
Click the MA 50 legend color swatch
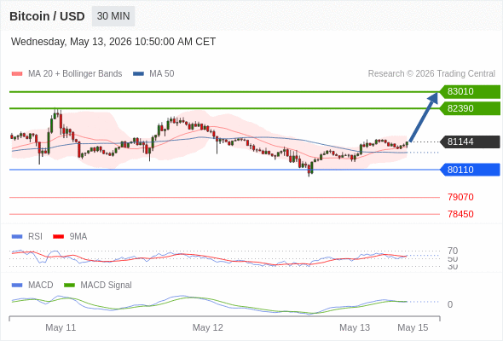pos(138,74)
